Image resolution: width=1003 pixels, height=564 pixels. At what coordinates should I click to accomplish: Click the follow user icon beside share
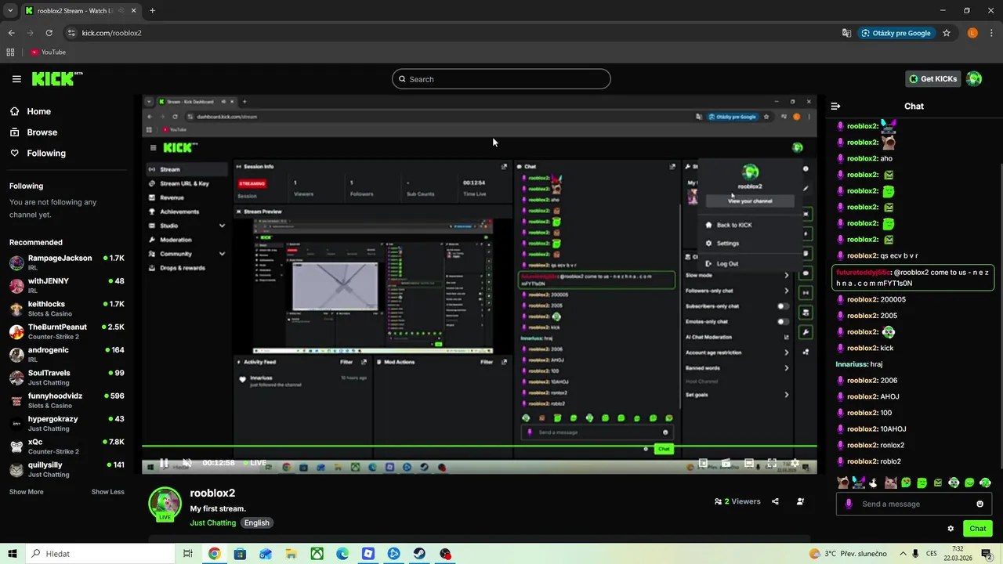(x=800, y=501)
